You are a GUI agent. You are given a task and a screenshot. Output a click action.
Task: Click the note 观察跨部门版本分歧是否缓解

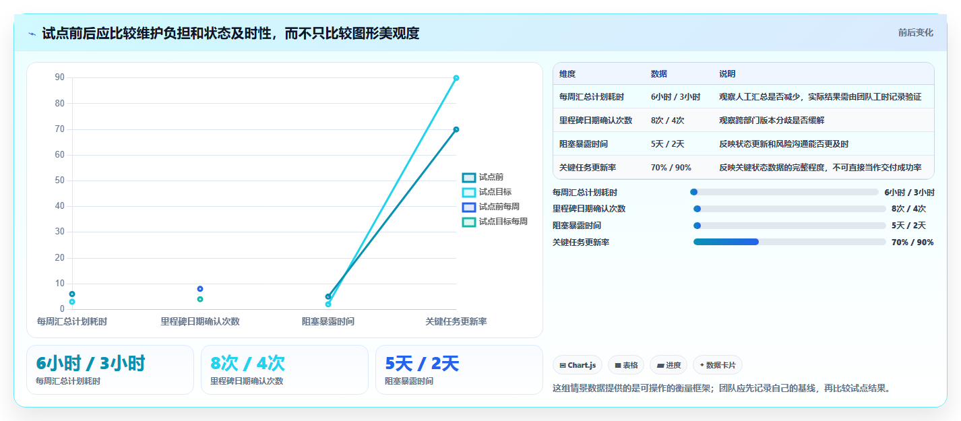tap(772, 121)
